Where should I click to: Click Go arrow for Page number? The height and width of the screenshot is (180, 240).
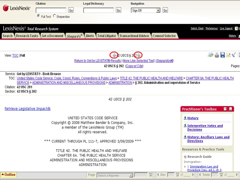[x=150, y=175]
